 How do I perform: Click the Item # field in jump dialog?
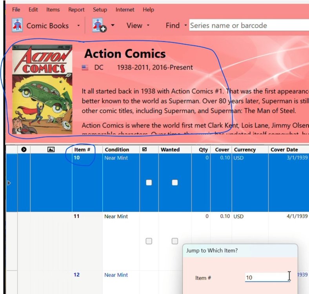(267, 278)
